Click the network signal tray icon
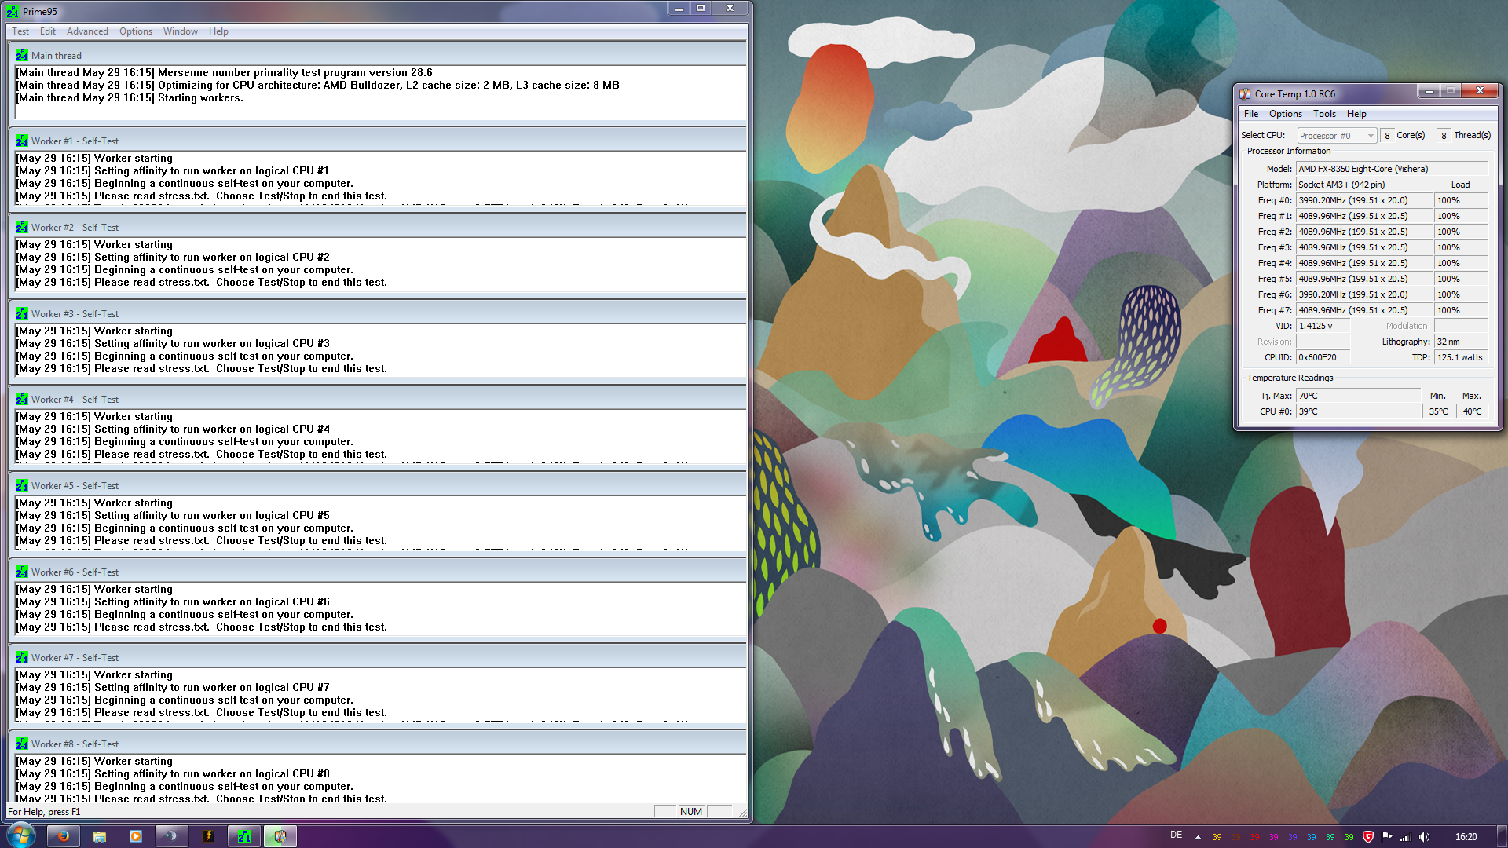Image resolution: width=1508 pixels, height=848 pixels. click(x=1406, y=837)
